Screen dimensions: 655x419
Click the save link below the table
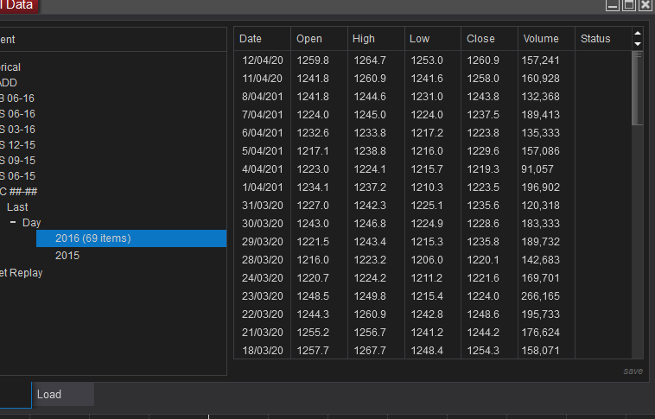coord(633,371)
